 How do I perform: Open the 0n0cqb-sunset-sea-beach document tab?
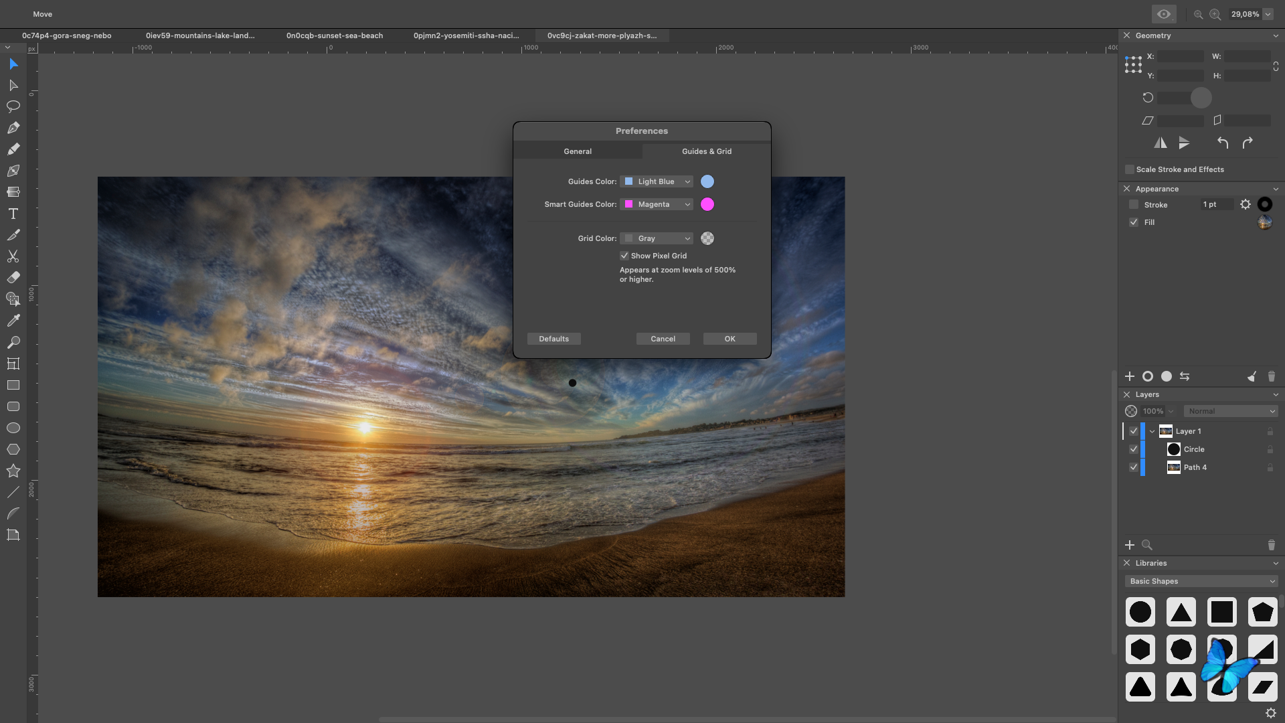(x=335, y=35)
